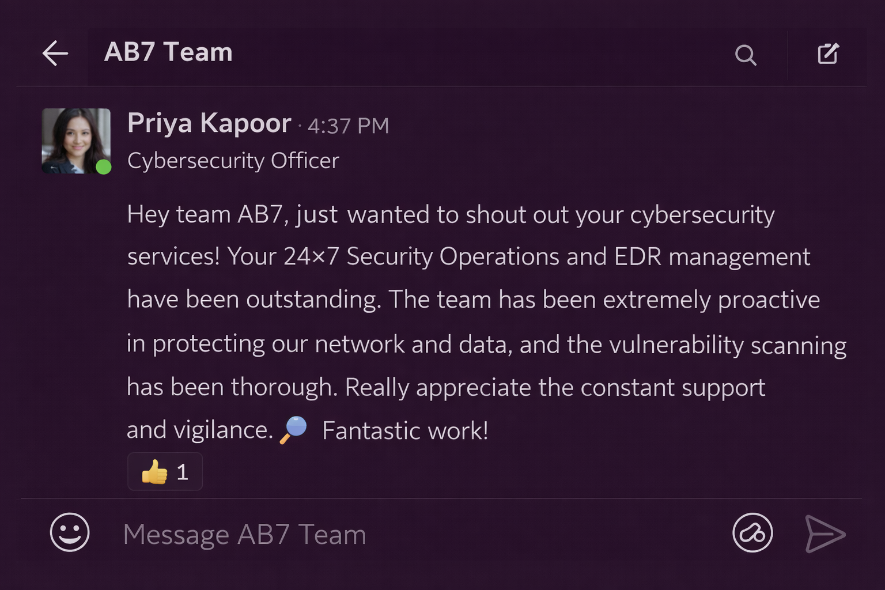This screenshot has height=590, width=885.
Task: Open Priya Kapoor's profile via her name
Action: pyautogui.click(x=209, y=123)
